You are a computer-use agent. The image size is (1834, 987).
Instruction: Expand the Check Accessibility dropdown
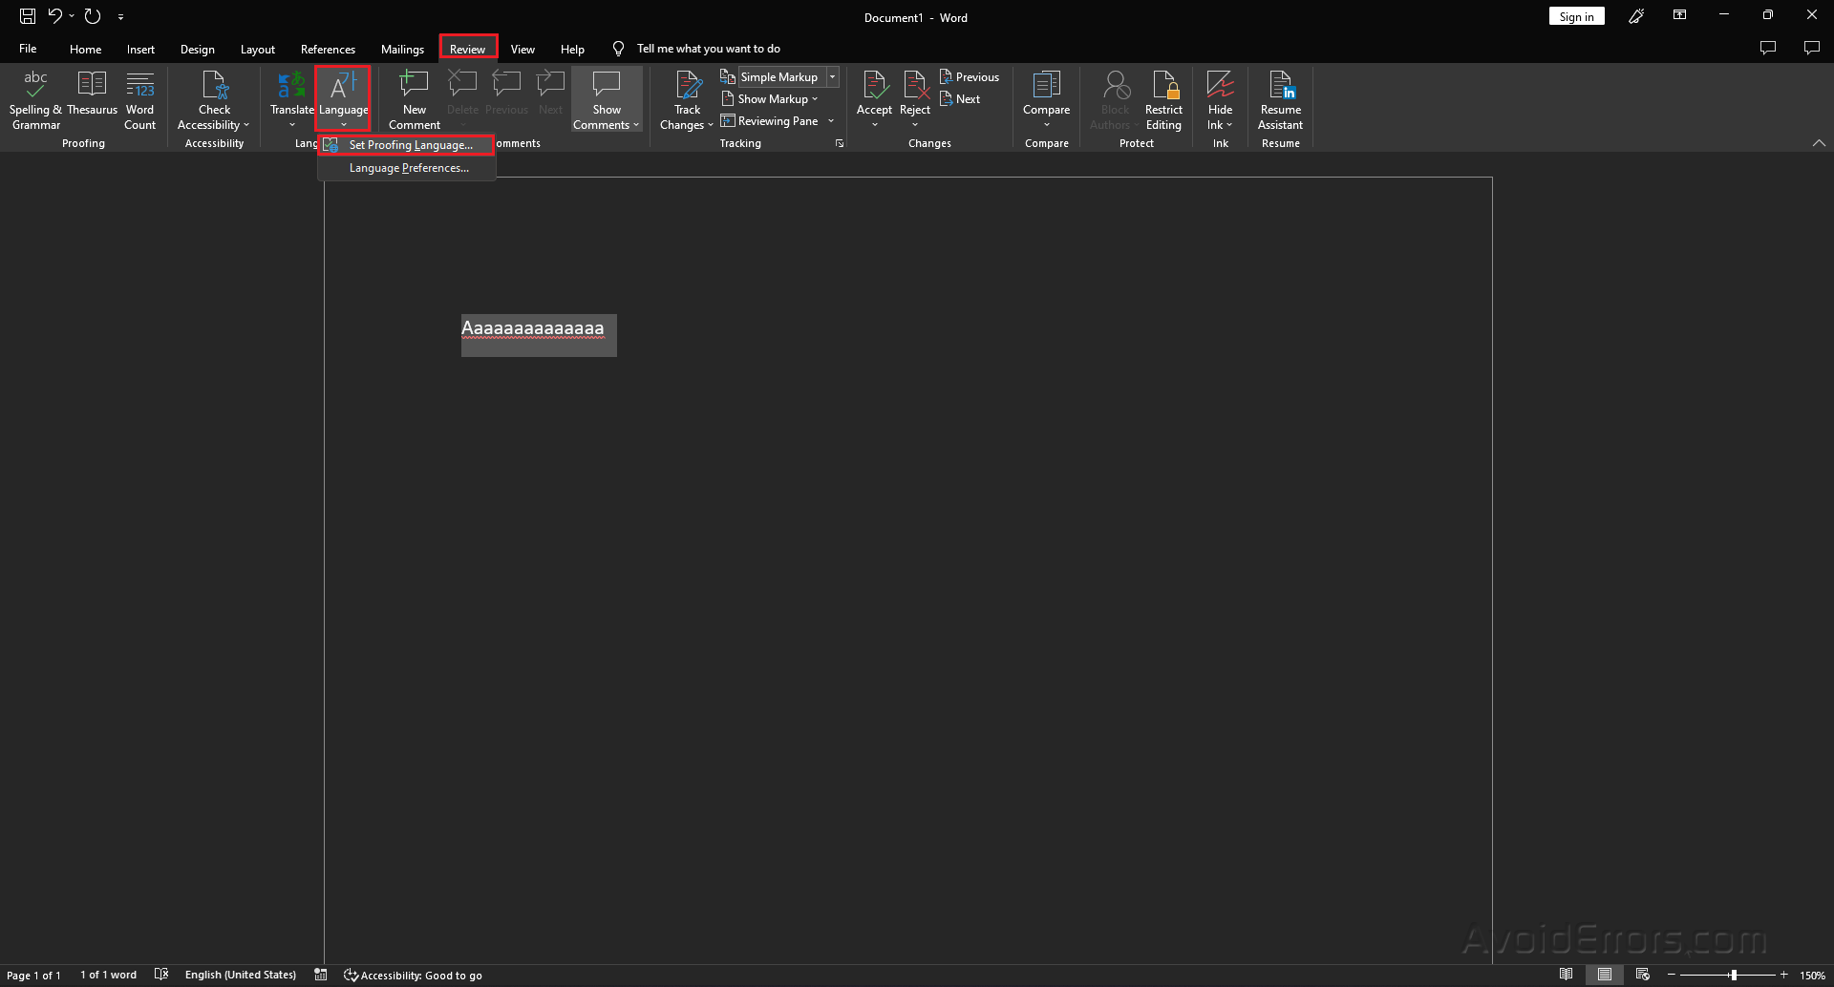(x=214, y=124)
